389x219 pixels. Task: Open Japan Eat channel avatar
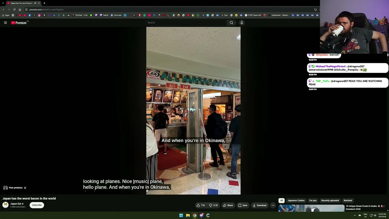coord(5,205)
